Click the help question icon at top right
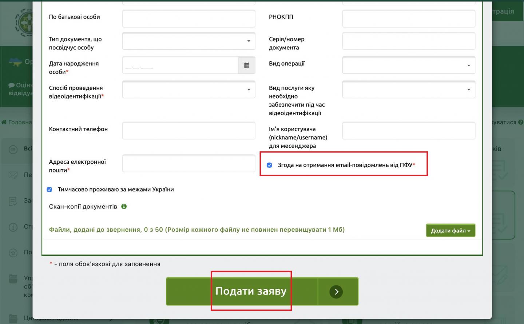Screen dimensions: 524x324 (x=520, y=122)
